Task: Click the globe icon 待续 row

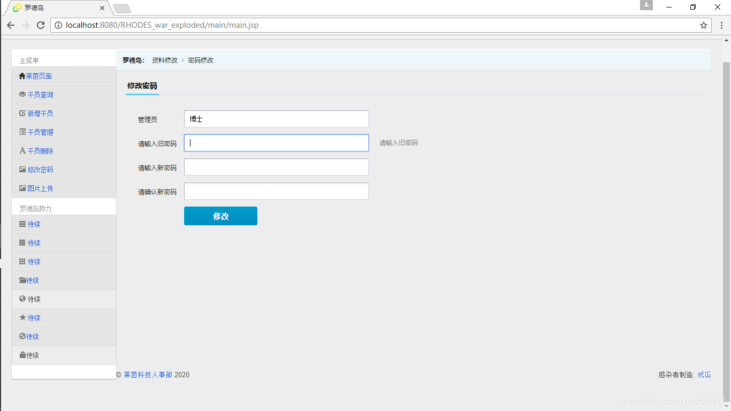Action: point(22,299)
